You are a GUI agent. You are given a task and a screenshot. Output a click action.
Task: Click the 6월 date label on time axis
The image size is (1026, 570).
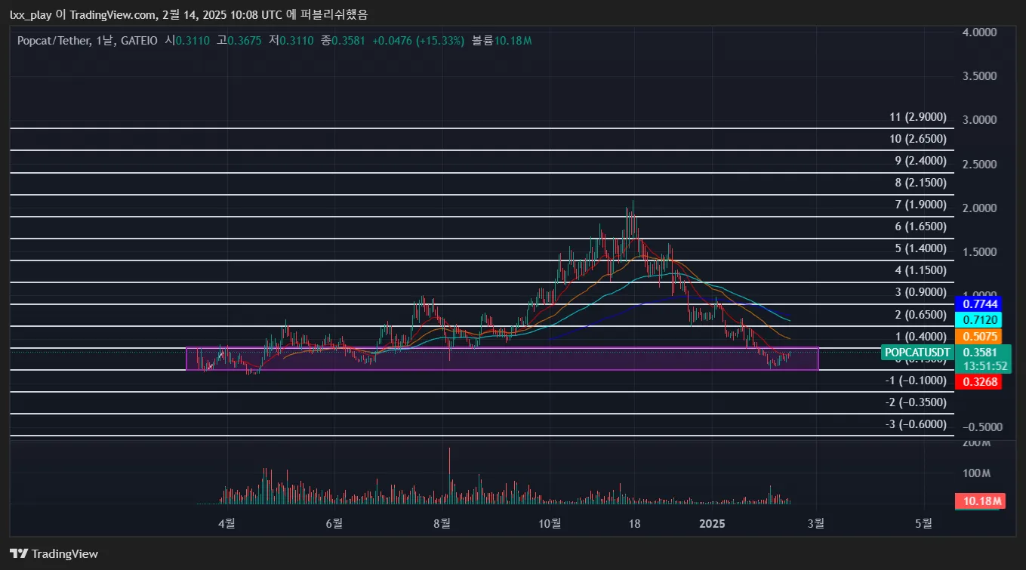tap(334, 523)
